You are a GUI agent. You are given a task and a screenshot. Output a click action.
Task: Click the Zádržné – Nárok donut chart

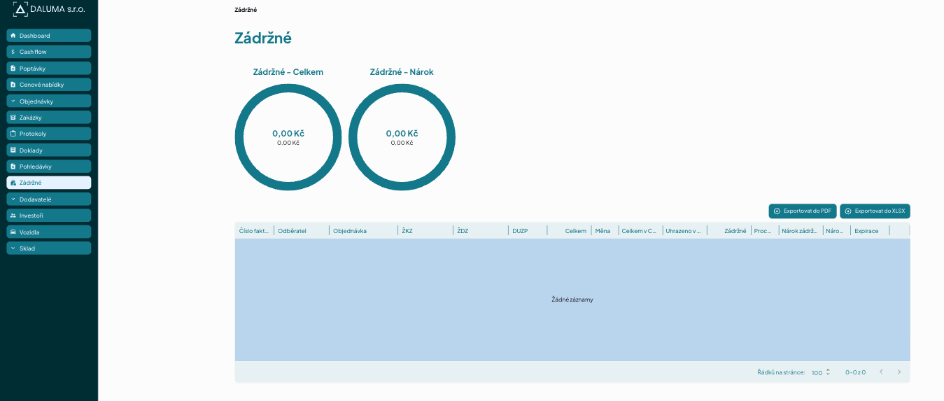pos(402,137)
